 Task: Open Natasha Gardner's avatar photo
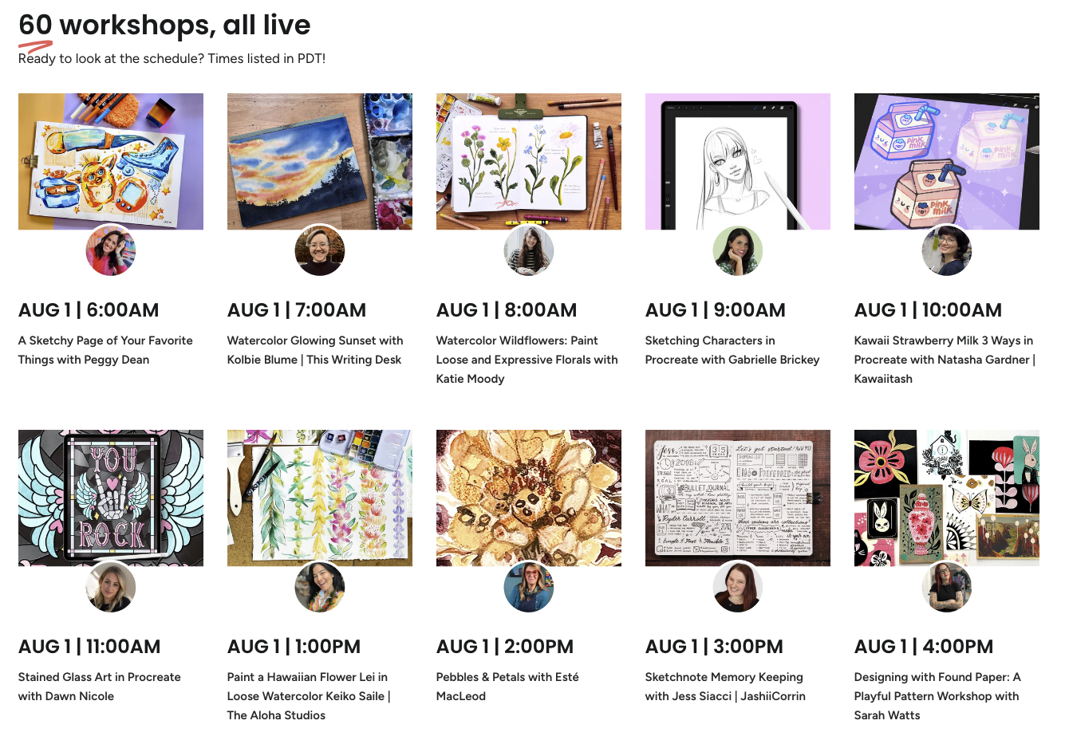coord(947,250)
